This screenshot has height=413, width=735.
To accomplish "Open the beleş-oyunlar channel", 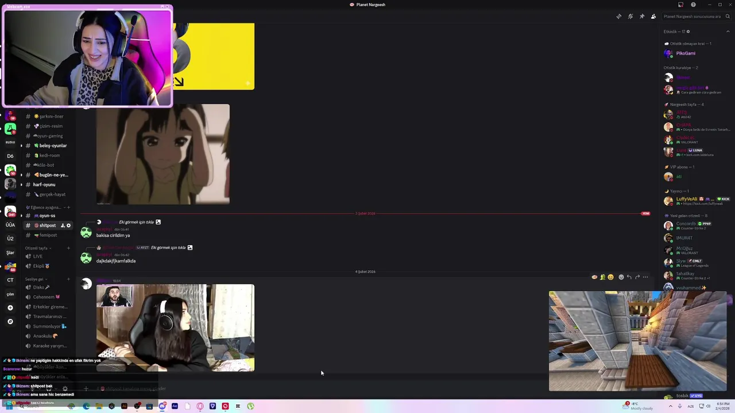I will (x=48, y=146).
